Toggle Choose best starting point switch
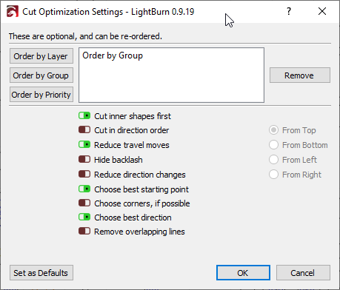The image size is (340, 290). pos(84,189)
